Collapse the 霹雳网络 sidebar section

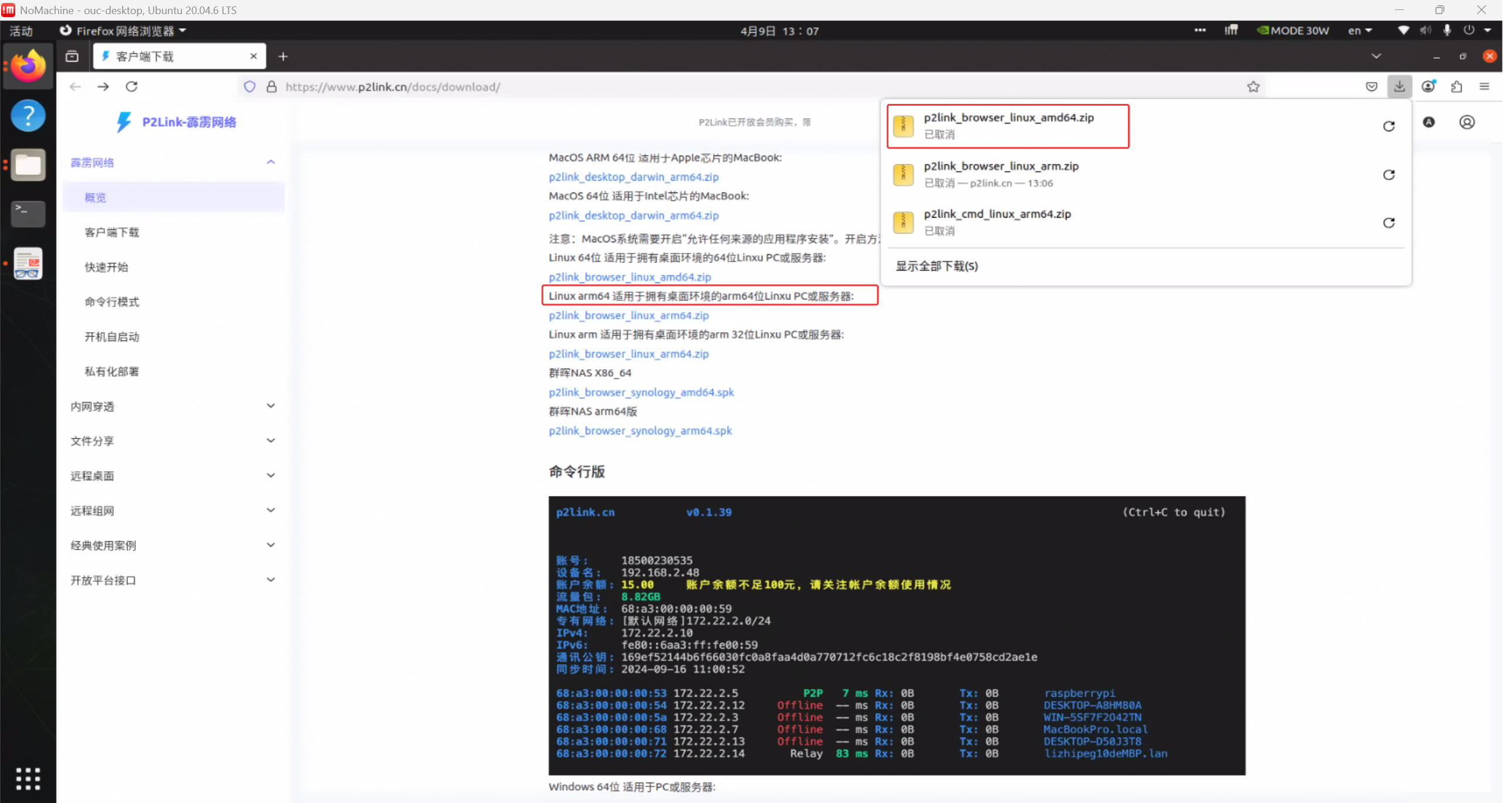tap(271, 163)
